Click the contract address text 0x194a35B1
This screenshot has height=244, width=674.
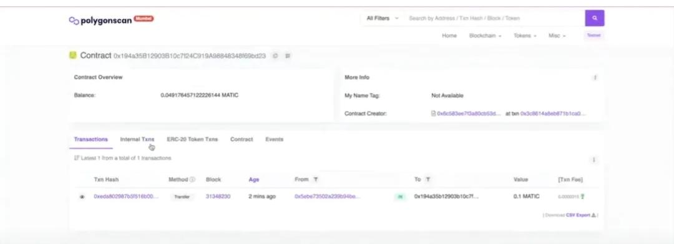190,56
